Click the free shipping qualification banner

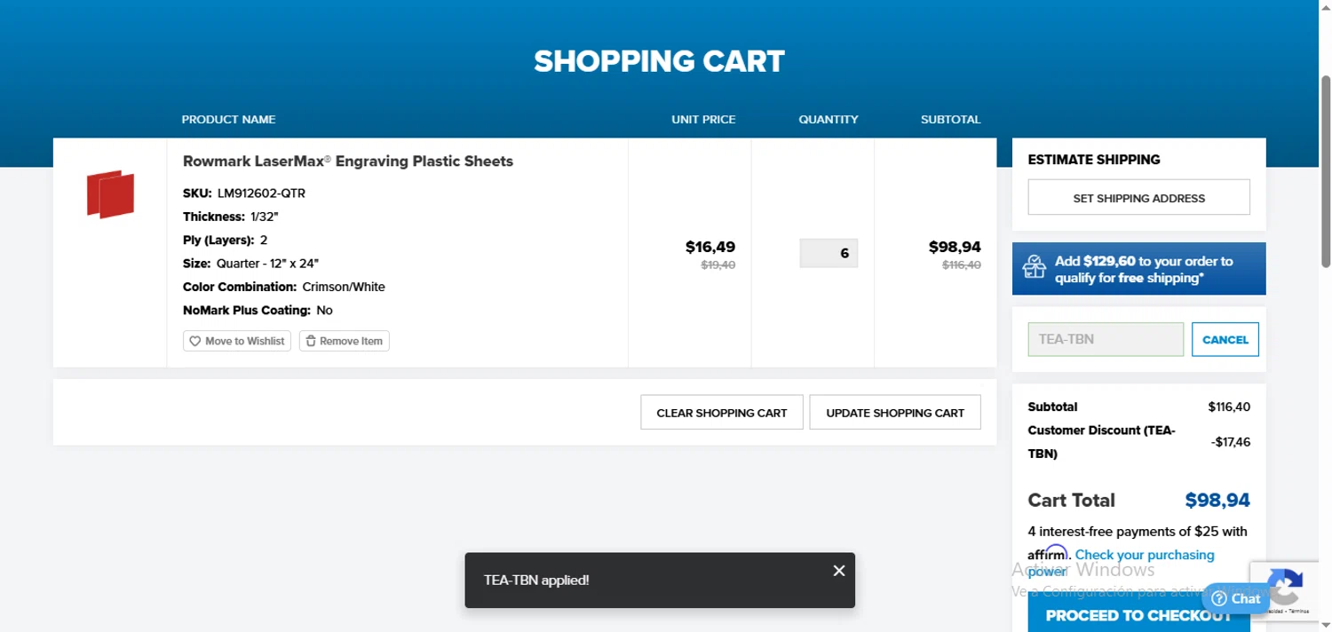1138,269
